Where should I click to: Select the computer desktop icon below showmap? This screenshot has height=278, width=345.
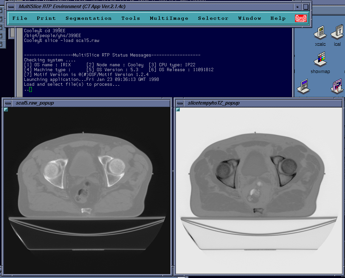click(x=304, y=86)
